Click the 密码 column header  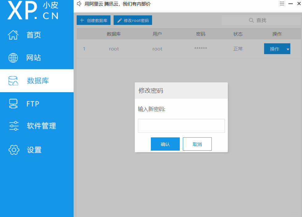tap(200, 34)
